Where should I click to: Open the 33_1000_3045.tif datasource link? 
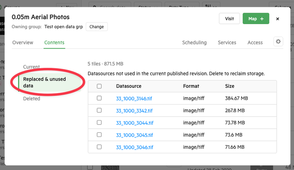[x=134, y=135]
